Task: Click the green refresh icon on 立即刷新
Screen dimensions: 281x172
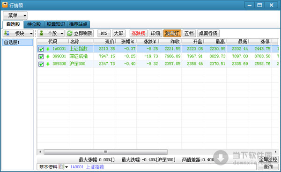Action: pyautogui.click(x=69, y=33)
